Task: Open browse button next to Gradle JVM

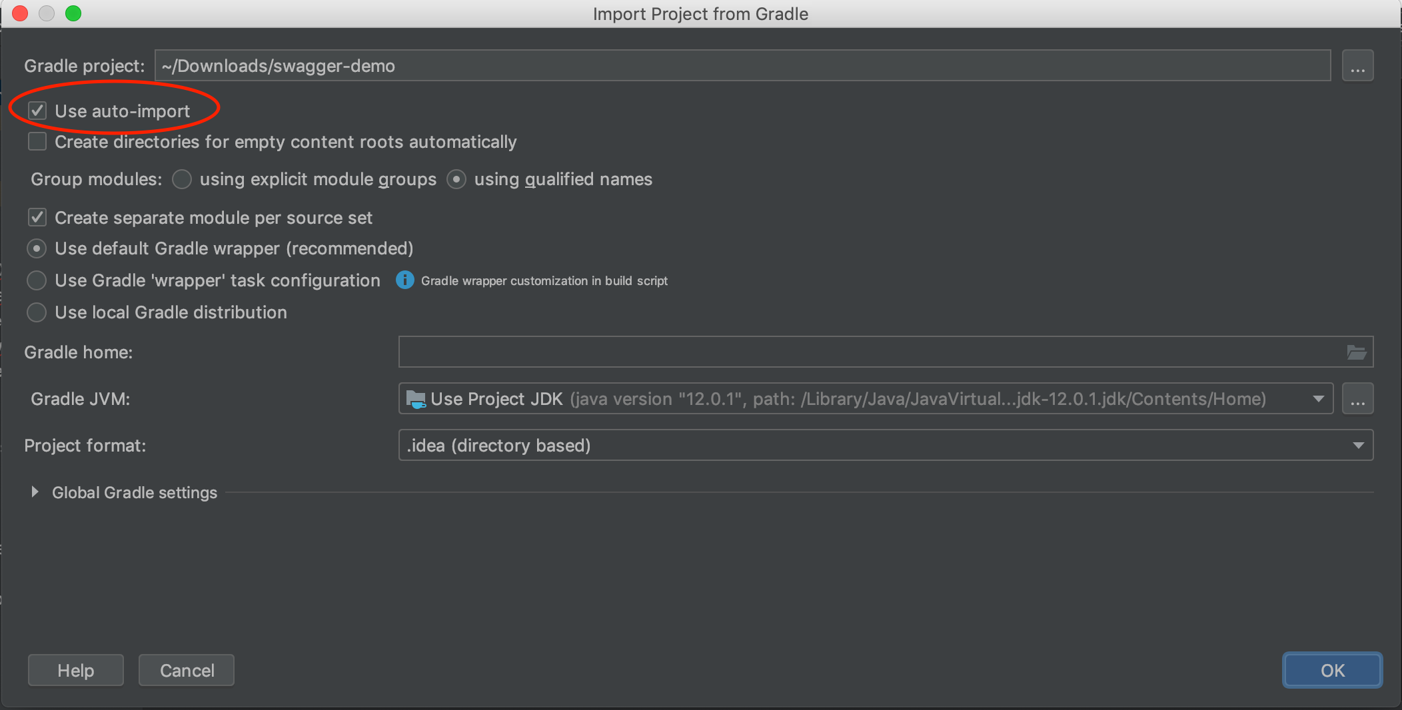Action: (x=1357, y=399)
